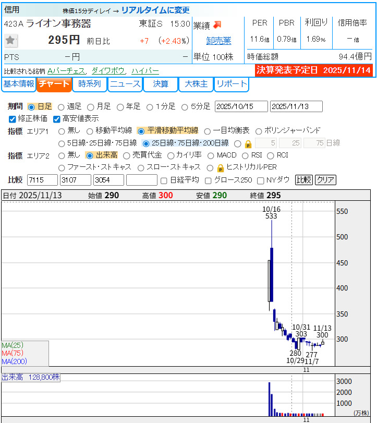Select the 平滑移動平均線 radio
Screen dimensions: 377x423
(x=141, y=131)
